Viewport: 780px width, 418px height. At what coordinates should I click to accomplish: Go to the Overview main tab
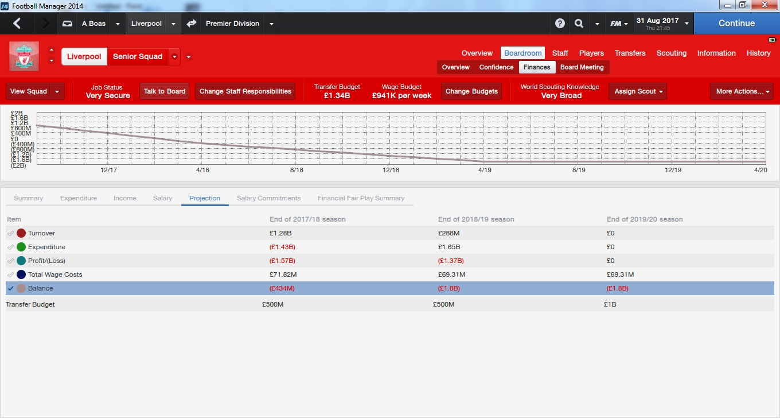pyautogui.click(x=477, y=53)
